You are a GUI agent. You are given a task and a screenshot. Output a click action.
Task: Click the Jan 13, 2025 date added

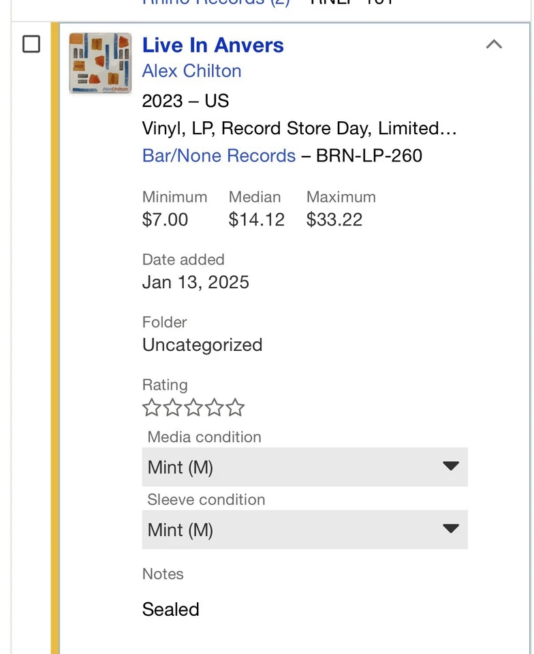coord(195,282)
